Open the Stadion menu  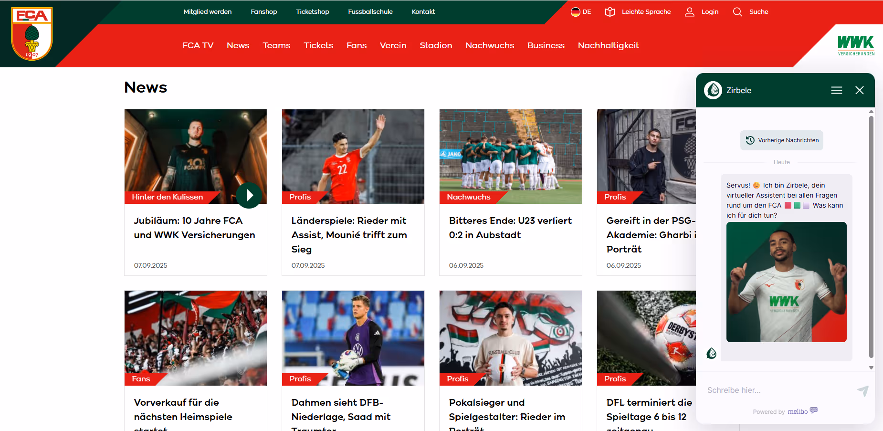pos(436,45)
